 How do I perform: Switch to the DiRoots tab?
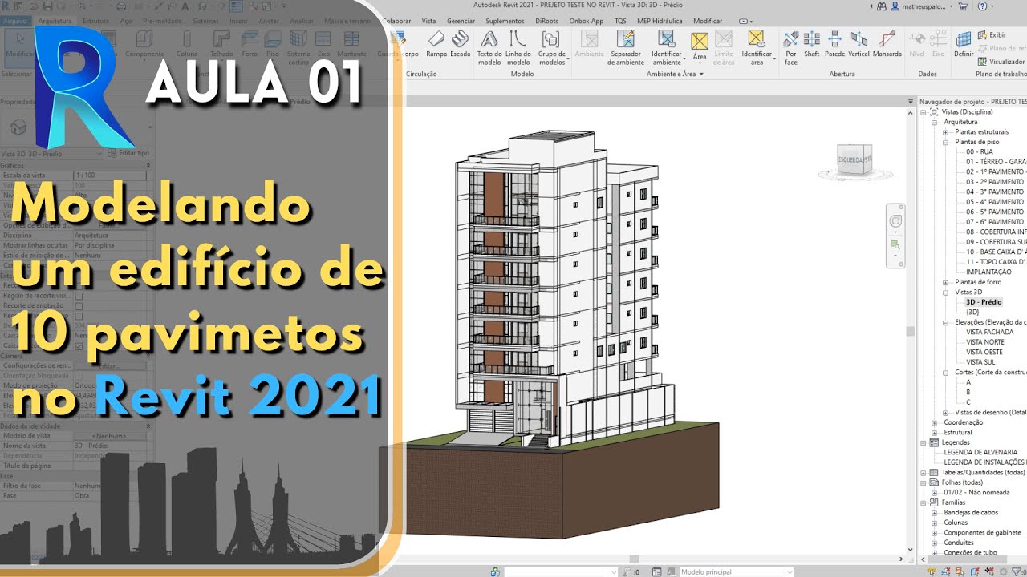(546, 21)
